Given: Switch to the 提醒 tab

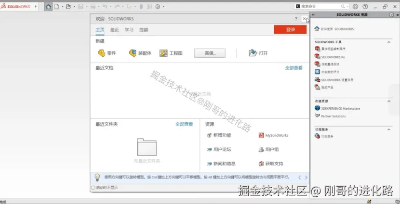Looking at the screenshot, I should (x=144, y=30).
